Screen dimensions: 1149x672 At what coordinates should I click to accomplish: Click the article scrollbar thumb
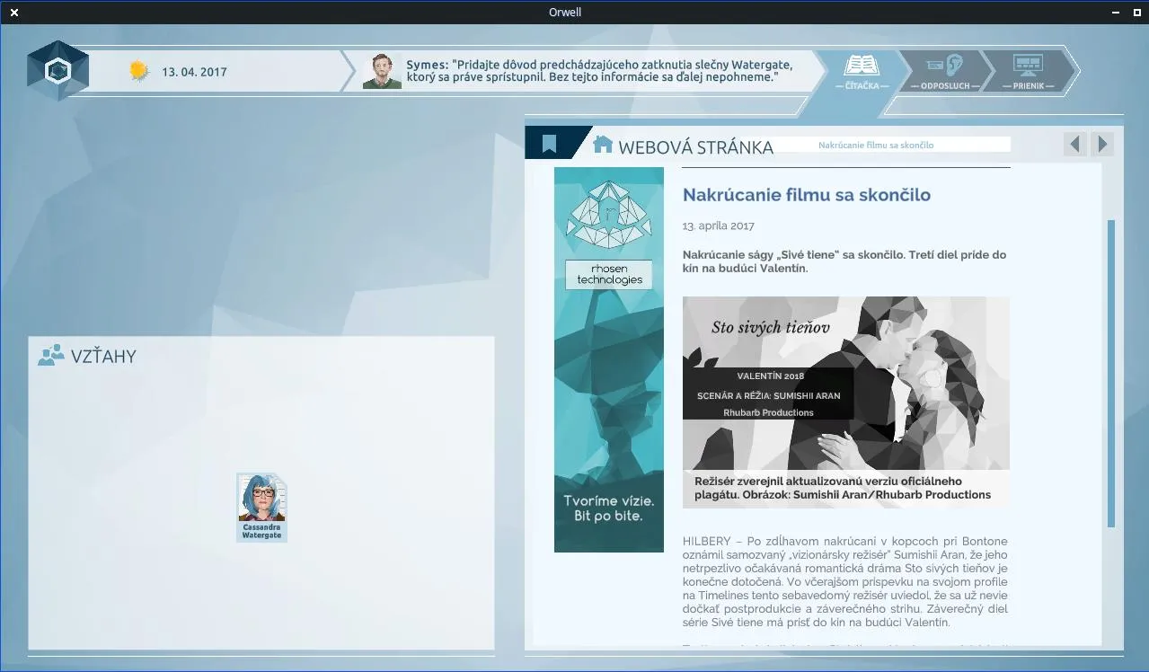point(1111,373)
